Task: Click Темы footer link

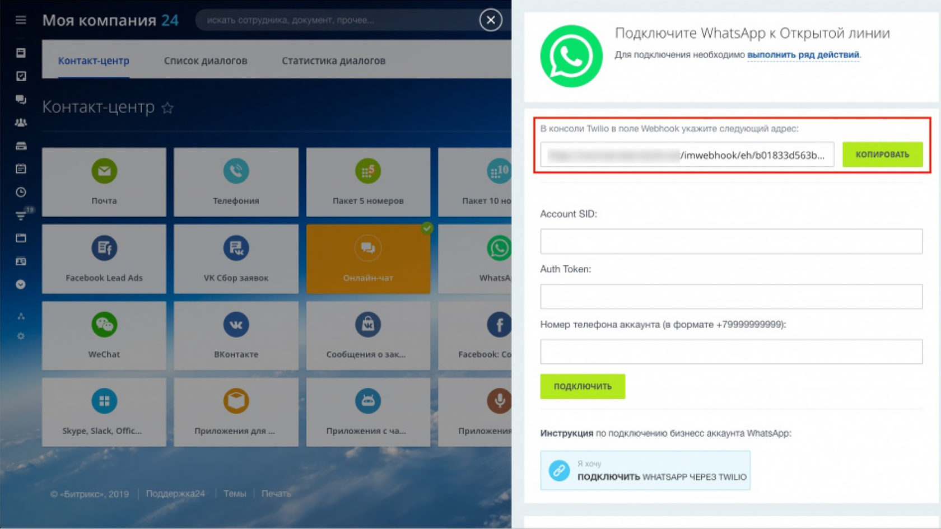Action: click(x=235, y=494)
